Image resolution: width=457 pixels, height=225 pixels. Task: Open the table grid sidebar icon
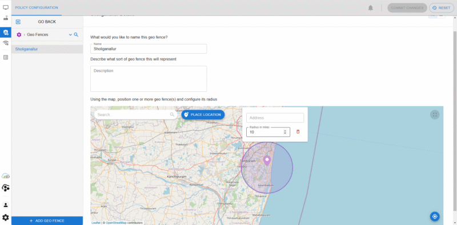click(x=6, y=58)
